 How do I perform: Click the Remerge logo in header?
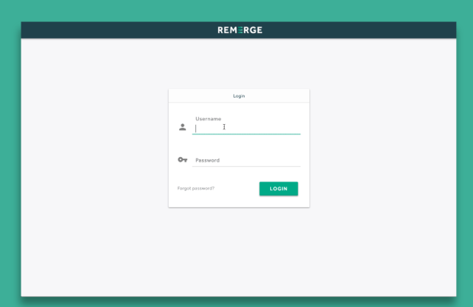[x=239, y=30]
